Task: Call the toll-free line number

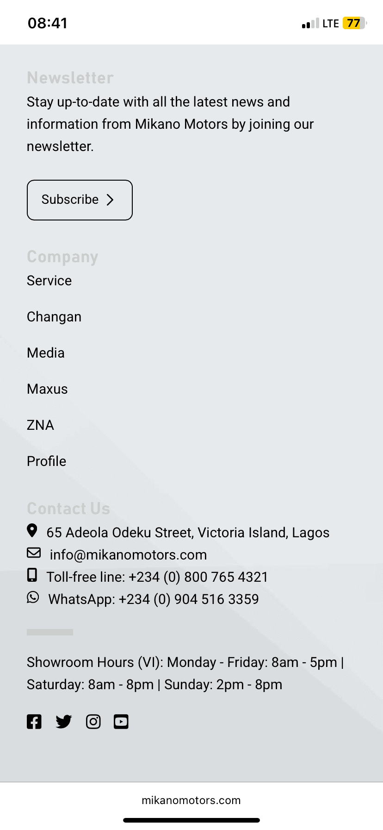Action: (157, 577)
